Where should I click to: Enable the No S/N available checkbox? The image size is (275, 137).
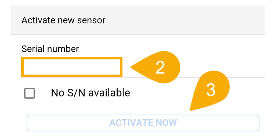coord(30,93)
